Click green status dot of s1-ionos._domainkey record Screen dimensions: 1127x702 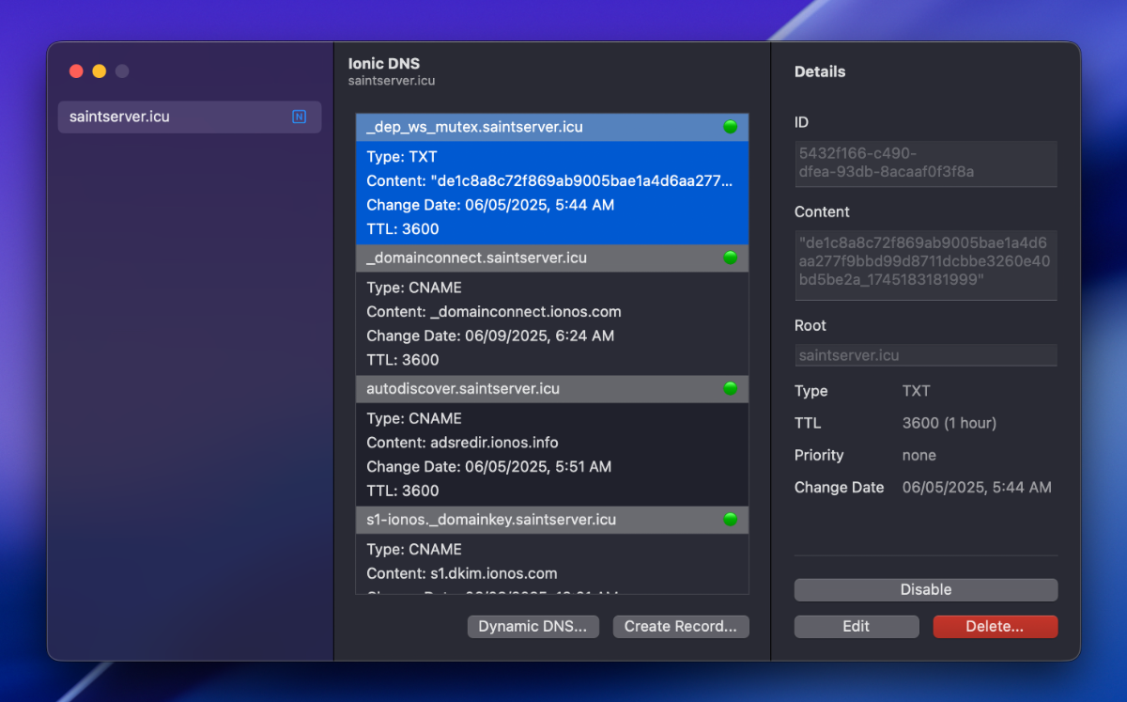(x=730, y=519)
